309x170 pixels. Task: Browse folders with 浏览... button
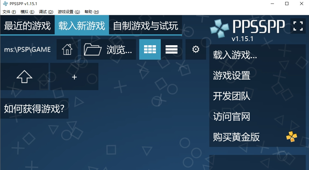(108, 49)
